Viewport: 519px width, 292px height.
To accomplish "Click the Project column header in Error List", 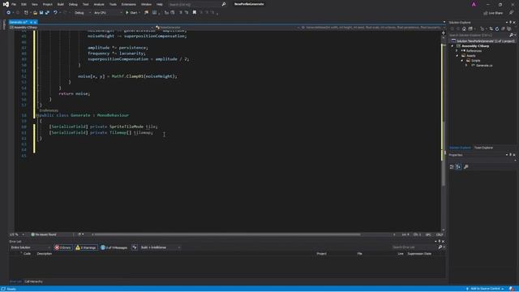I will pyautogui.click(x=321, y=254).
